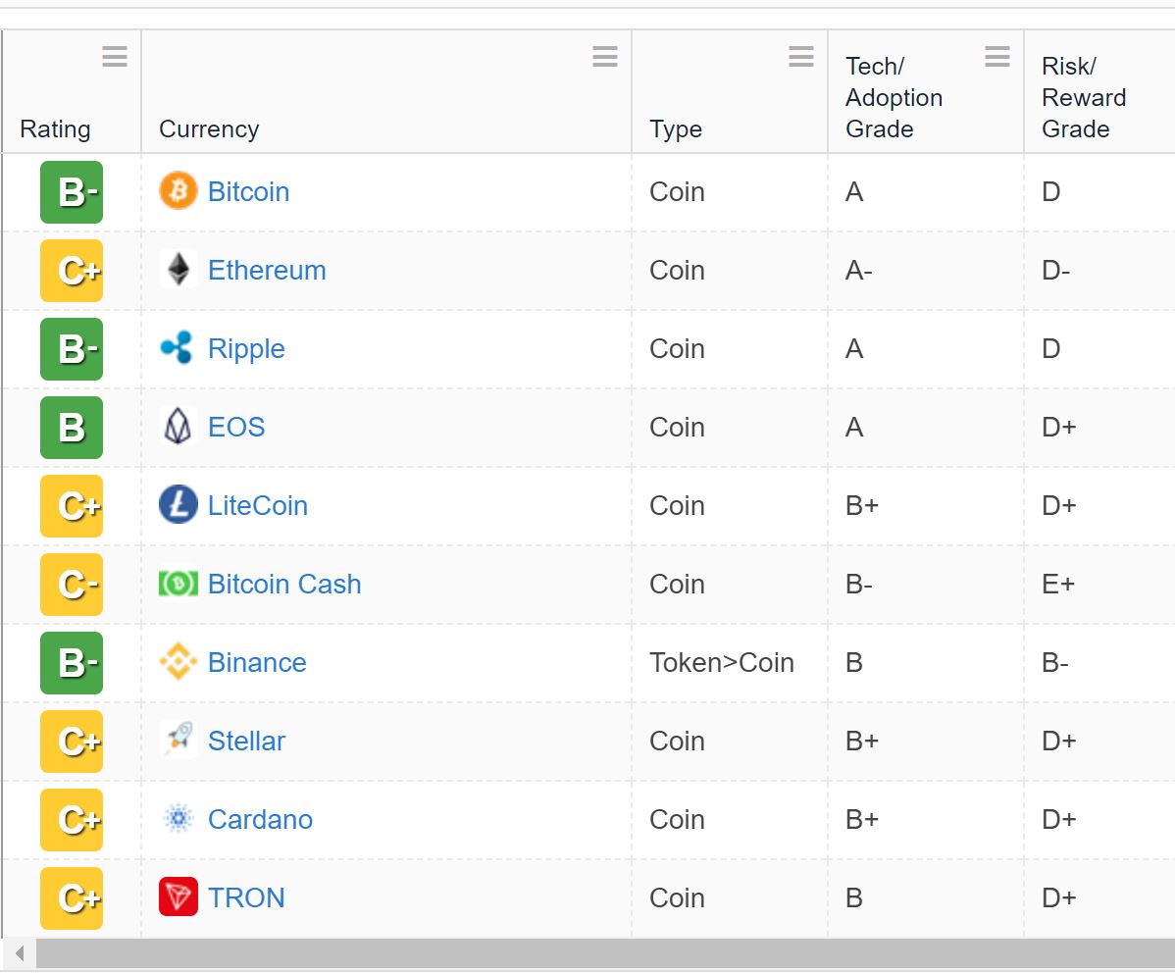Click Ethereum's C+ rating badge
1175x973 pixels.
[x=72, y=271]
